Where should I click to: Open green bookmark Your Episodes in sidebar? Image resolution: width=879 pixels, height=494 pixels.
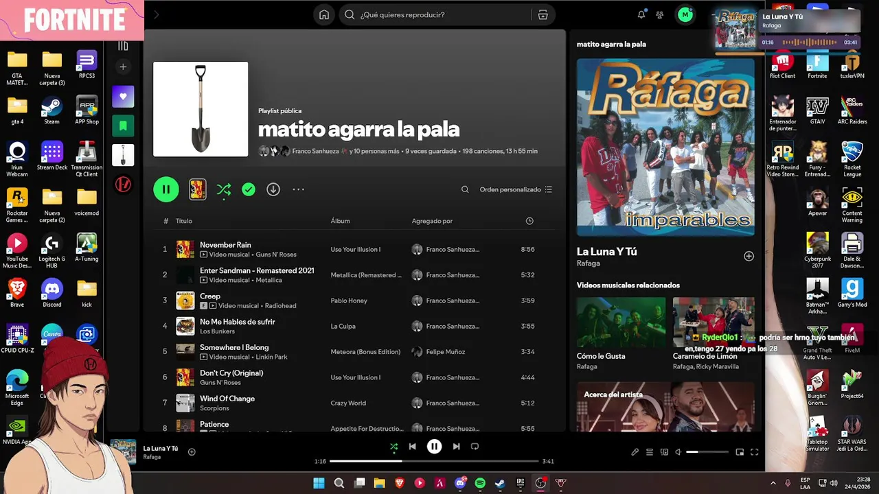click(123, 126)
